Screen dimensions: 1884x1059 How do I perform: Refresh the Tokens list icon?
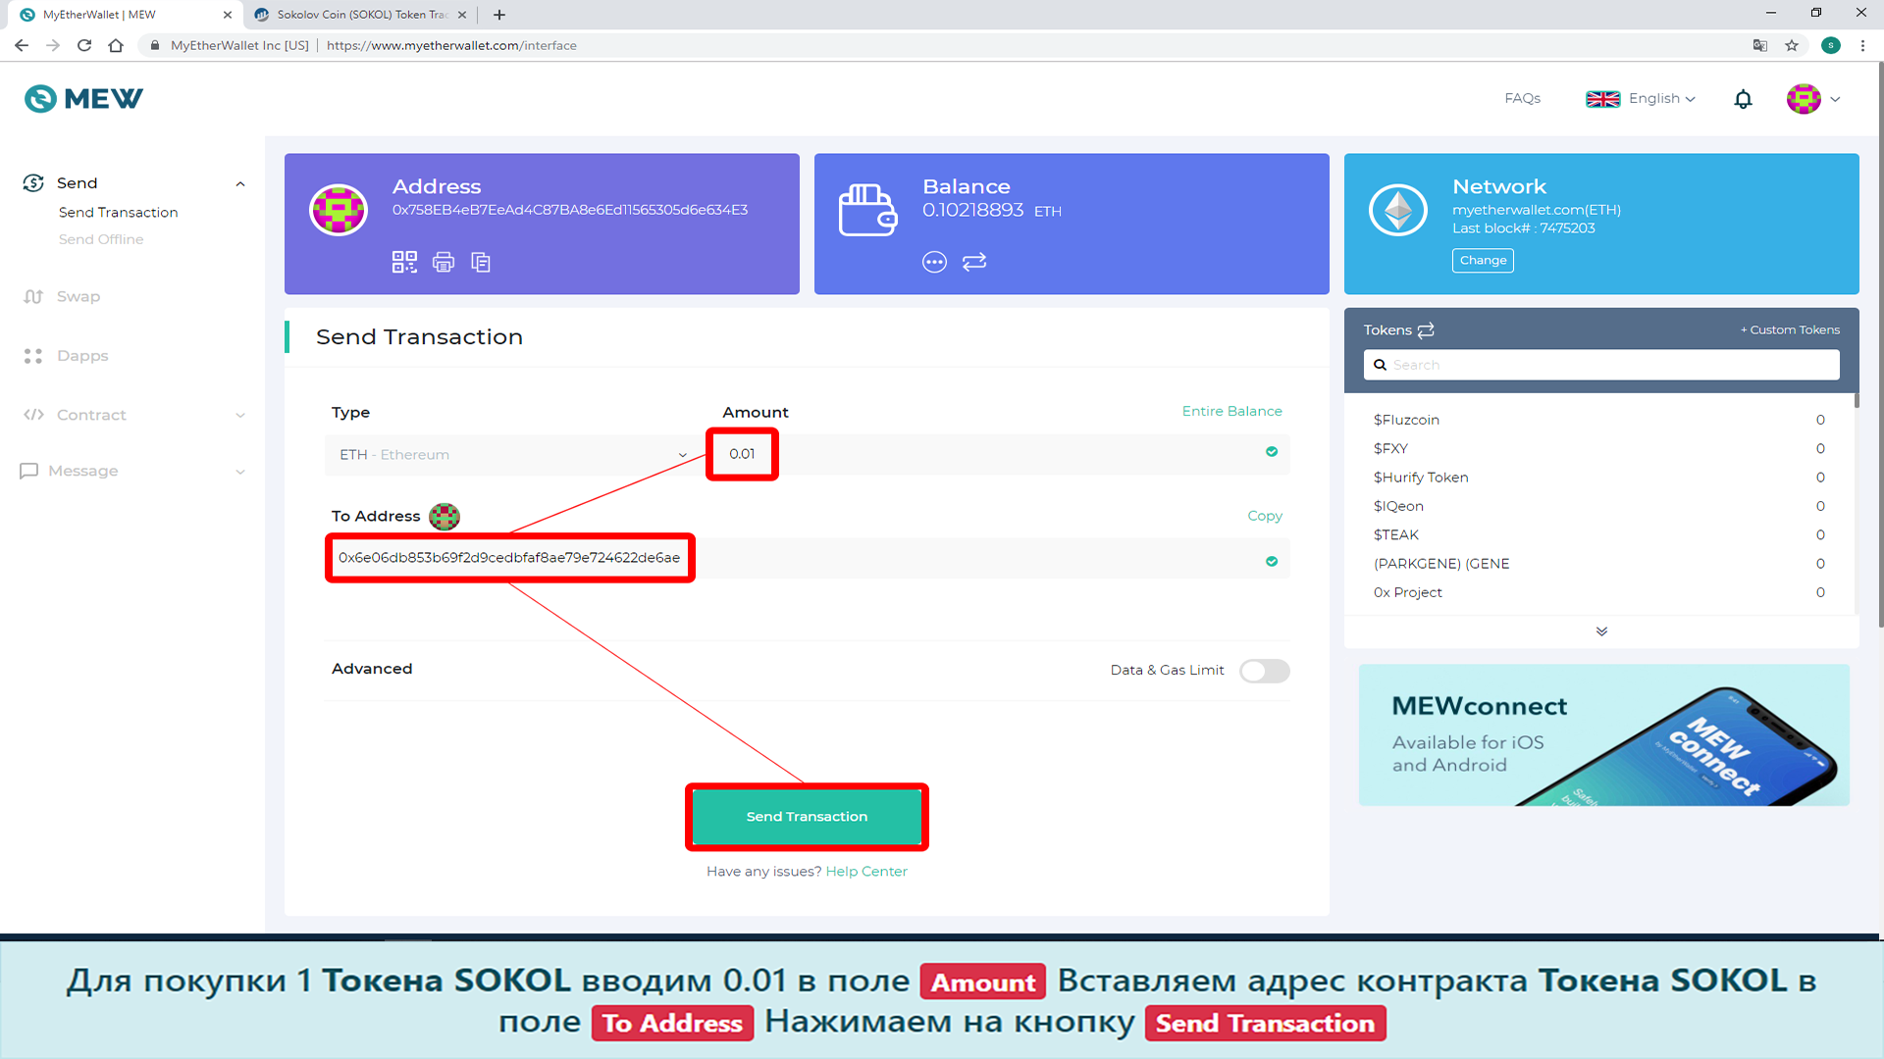coord(1426,330)
